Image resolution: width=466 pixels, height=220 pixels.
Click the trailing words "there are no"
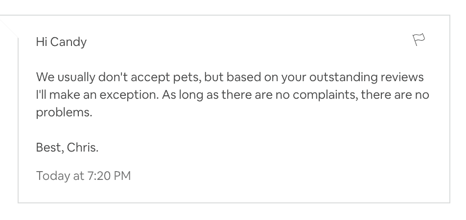pos(395,95)
